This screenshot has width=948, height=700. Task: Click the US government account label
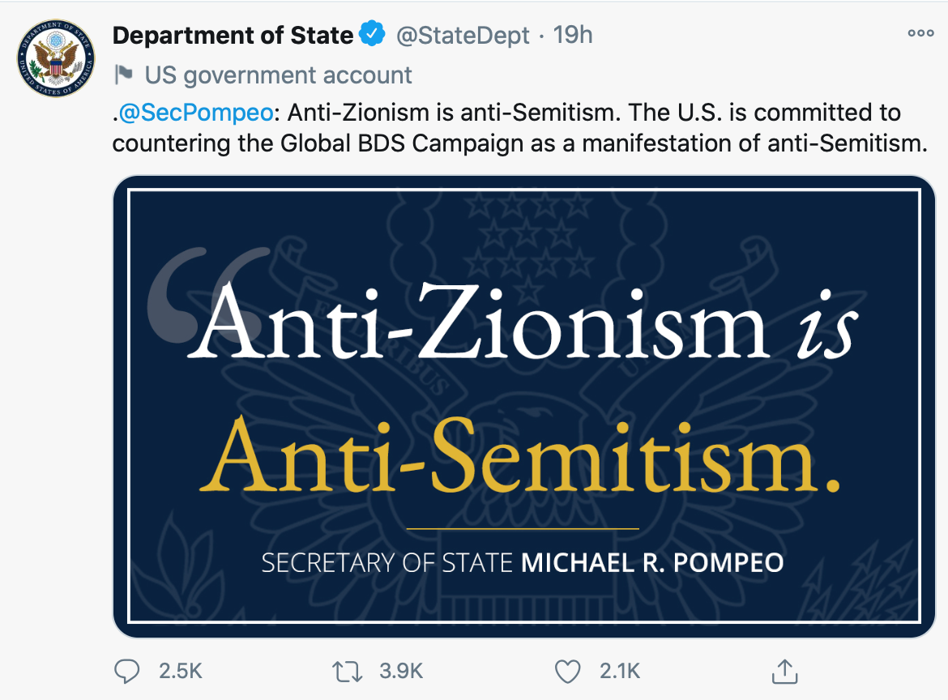pos(278,75)
